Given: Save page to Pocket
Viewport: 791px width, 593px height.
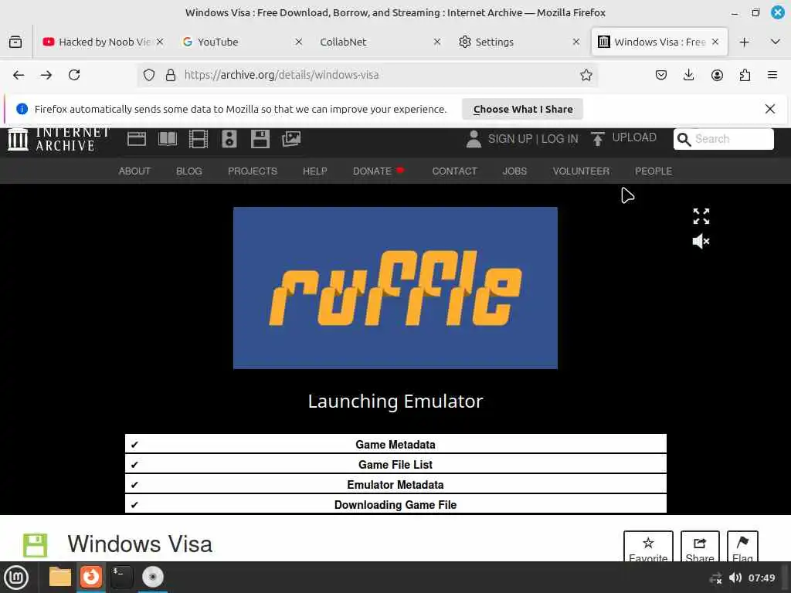Looking at the screenshot, I should (x=661, y=75).
